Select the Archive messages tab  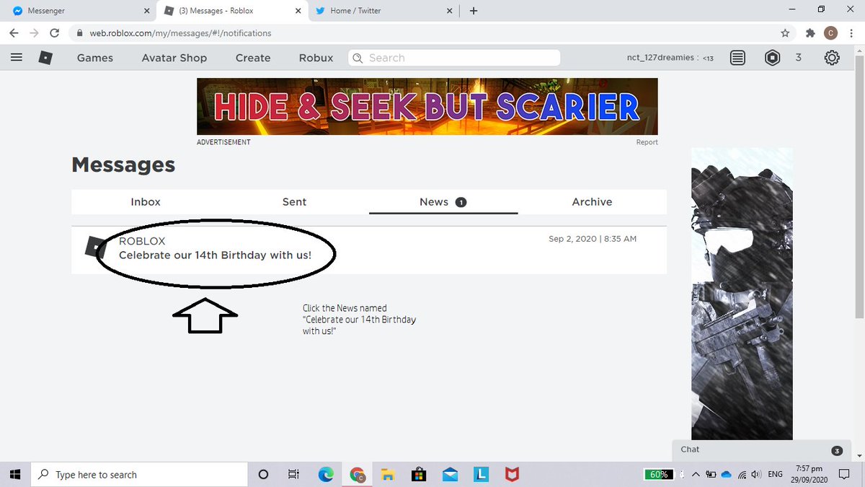592,202
